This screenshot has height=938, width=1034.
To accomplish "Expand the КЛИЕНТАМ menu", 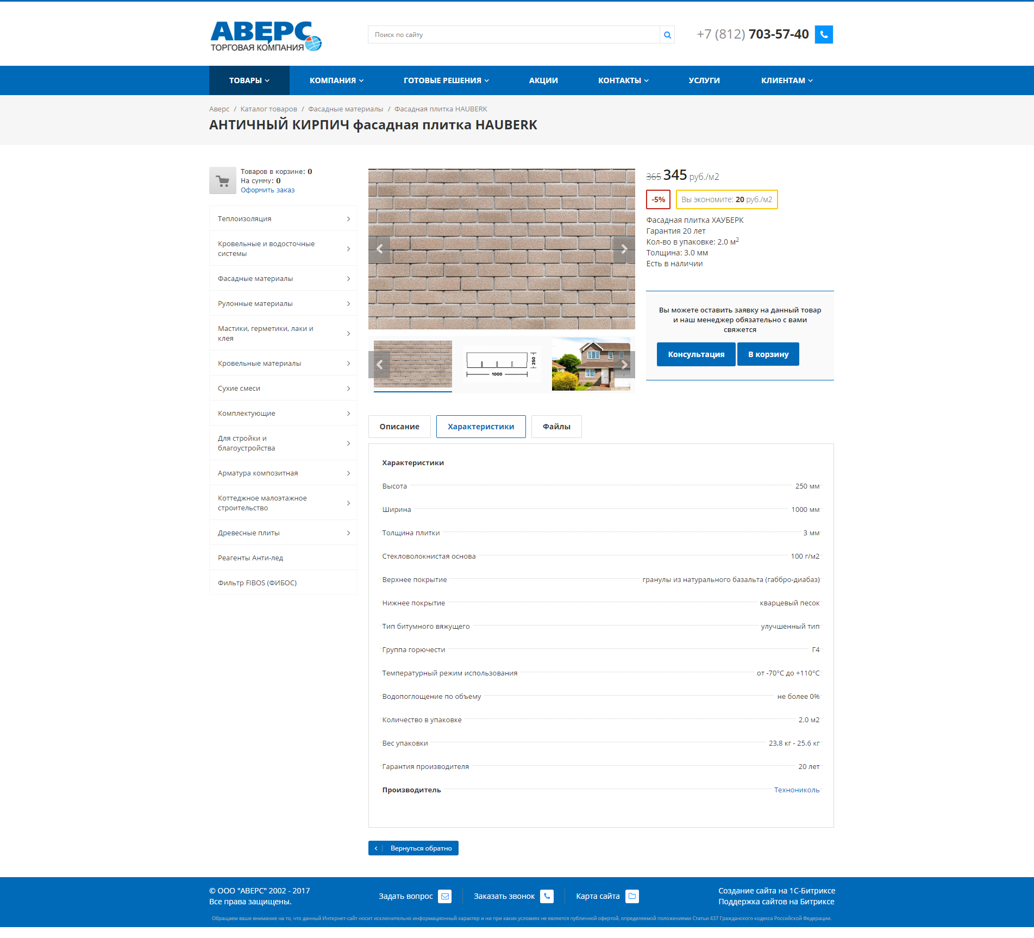I will 787,80.
